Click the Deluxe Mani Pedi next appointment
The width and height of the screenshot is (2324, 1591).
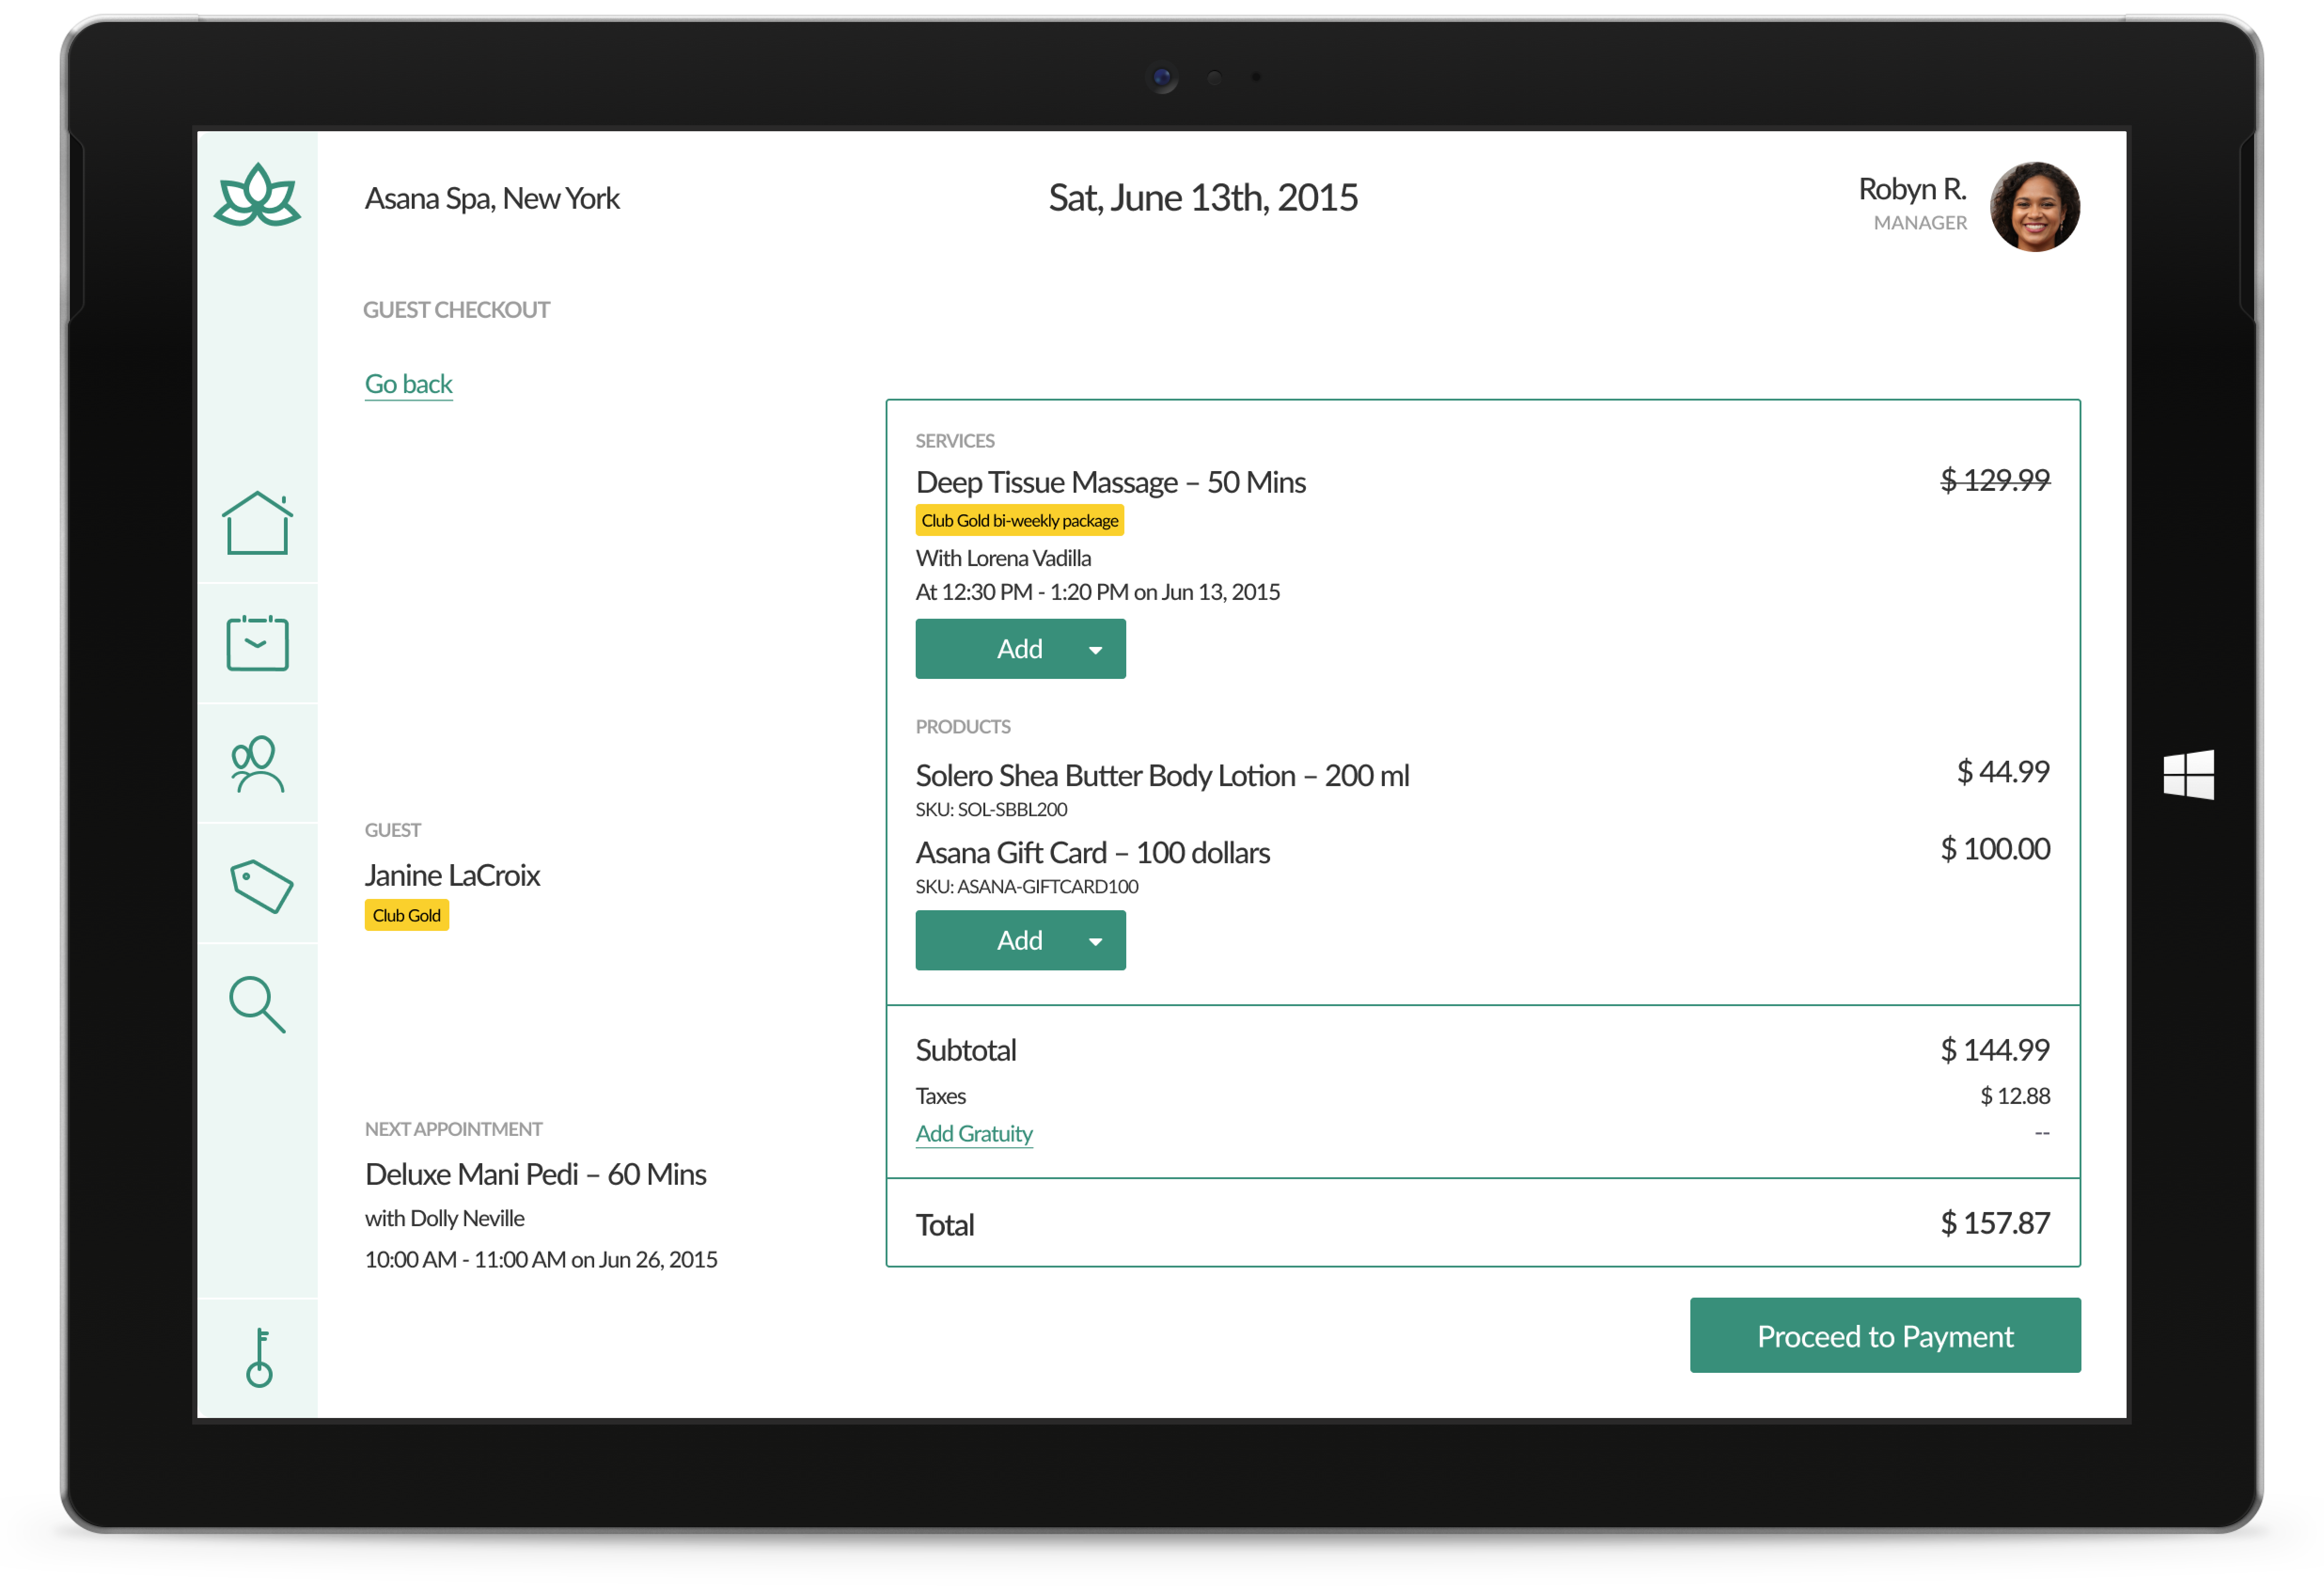coord(535,1174)
